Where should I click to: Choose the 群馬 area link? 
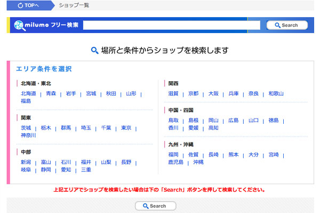[x=66, y=128]
